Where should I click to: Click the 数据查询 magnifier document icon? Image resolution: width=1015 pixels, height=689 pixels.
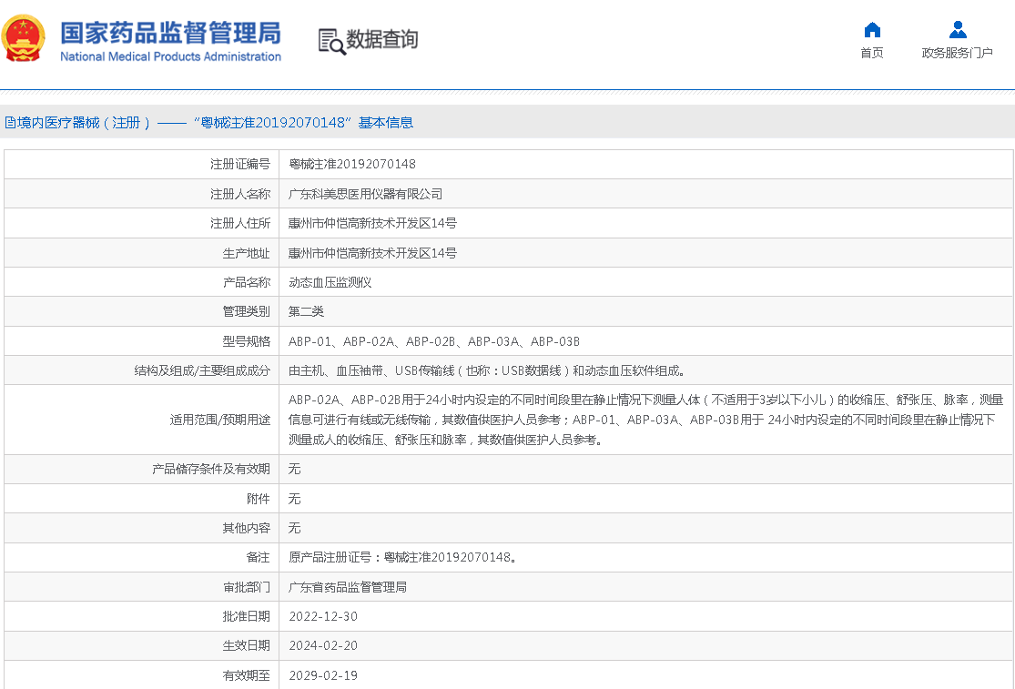tap(331, 41)
